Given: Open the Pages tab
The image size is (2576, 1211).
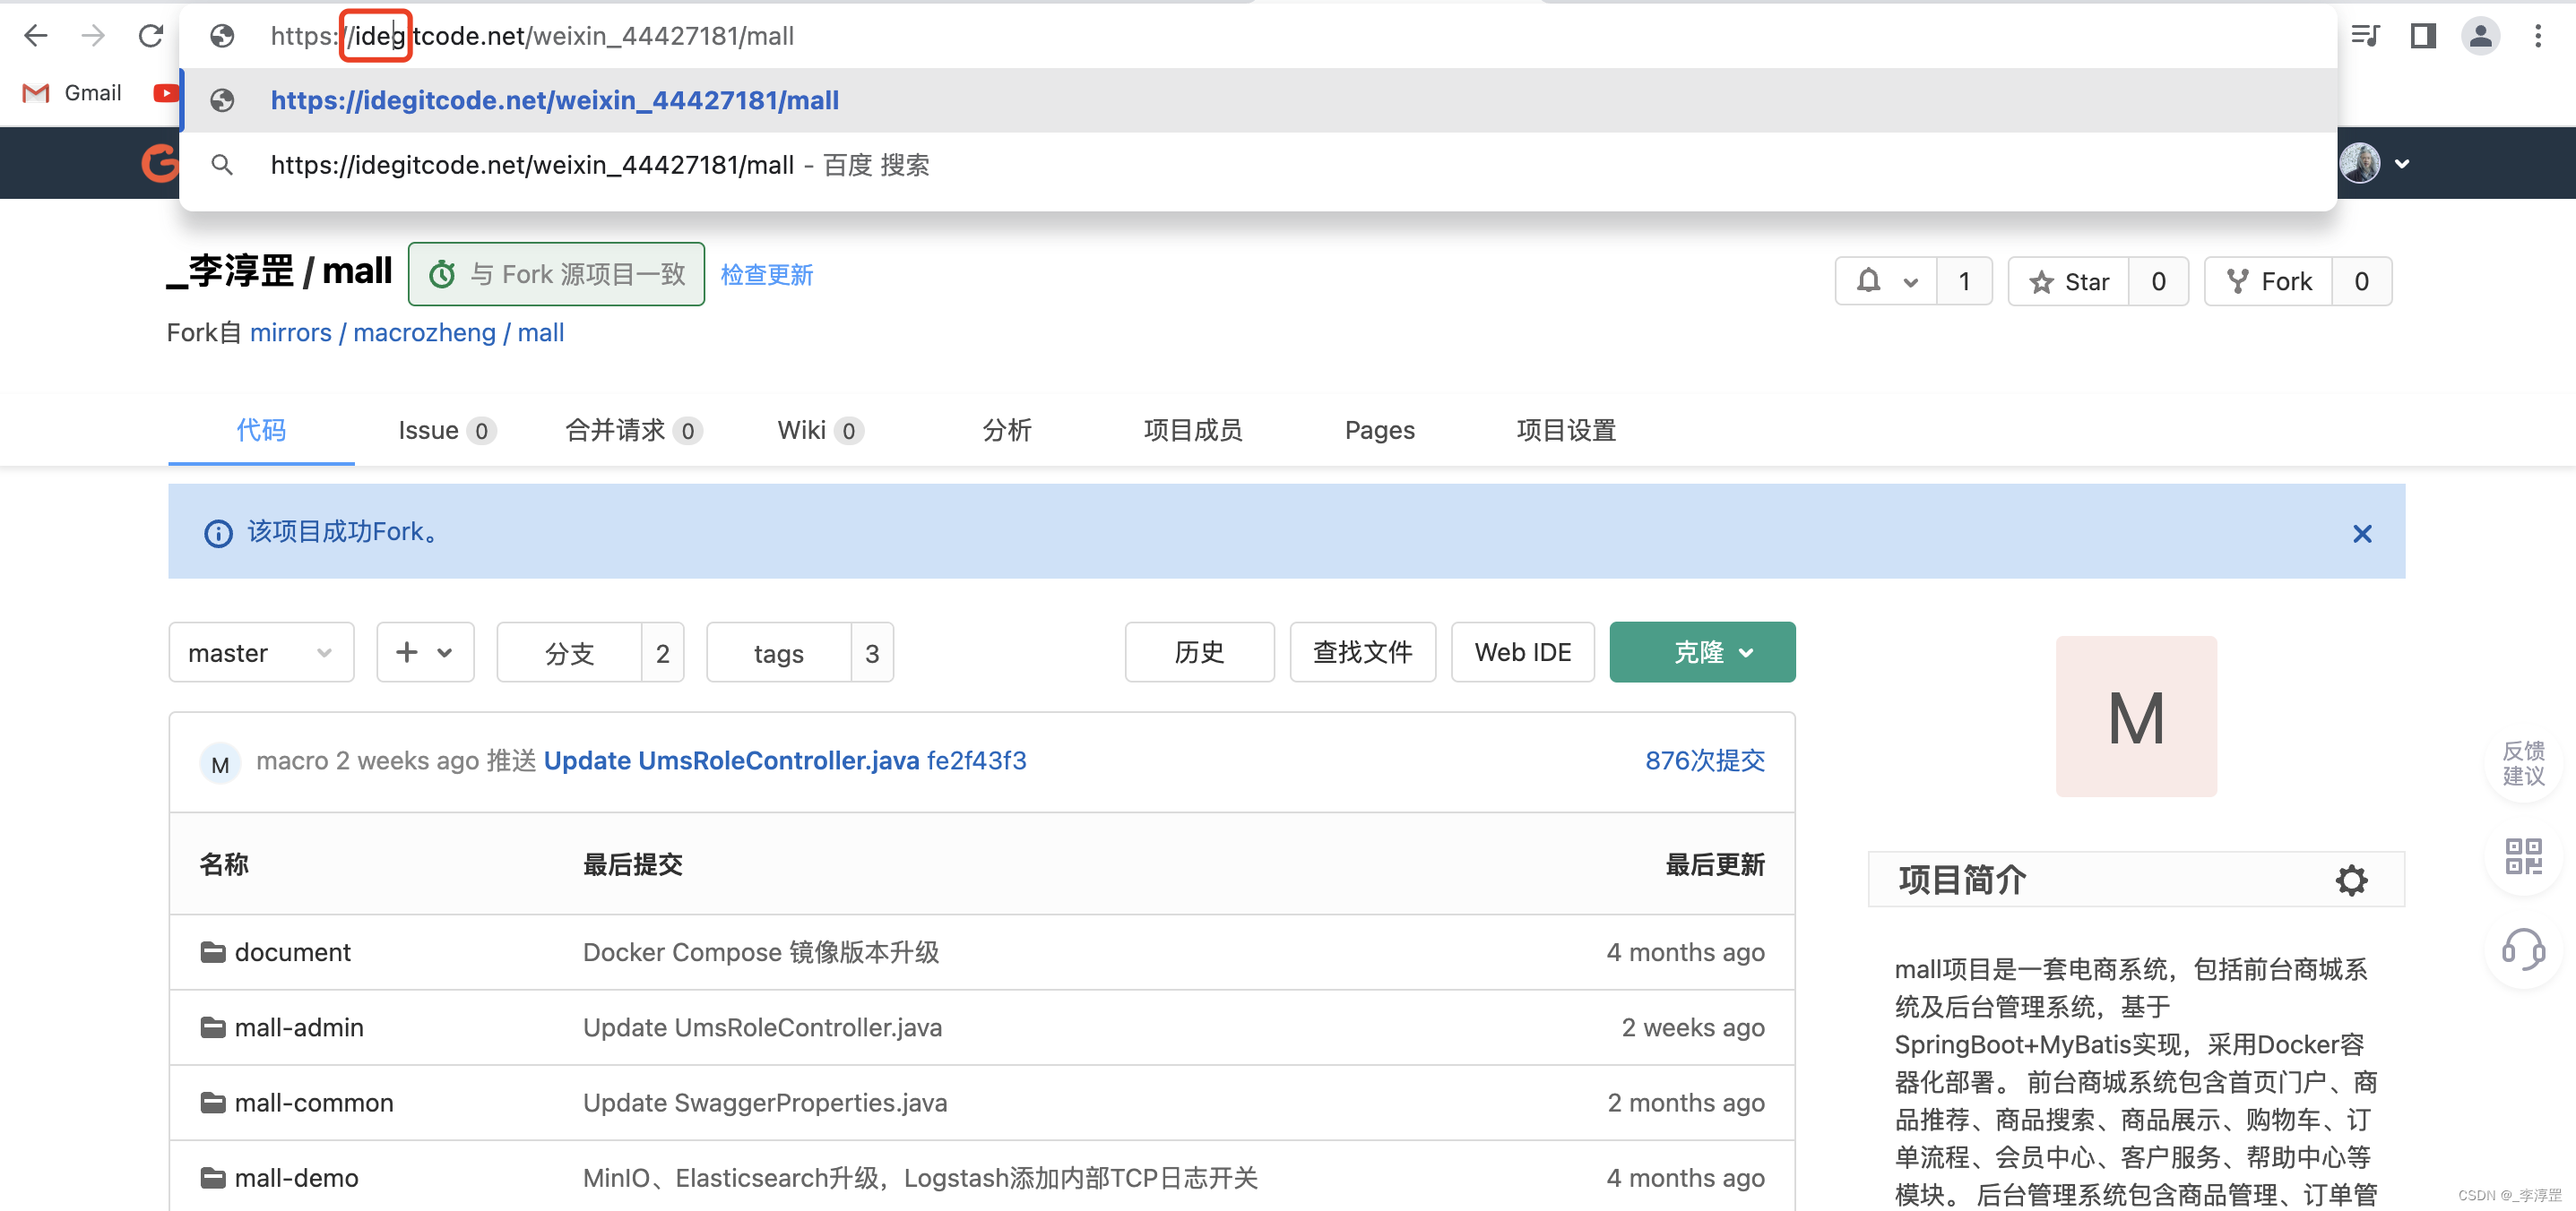Looking at the screenshot, I should 1379,430.
